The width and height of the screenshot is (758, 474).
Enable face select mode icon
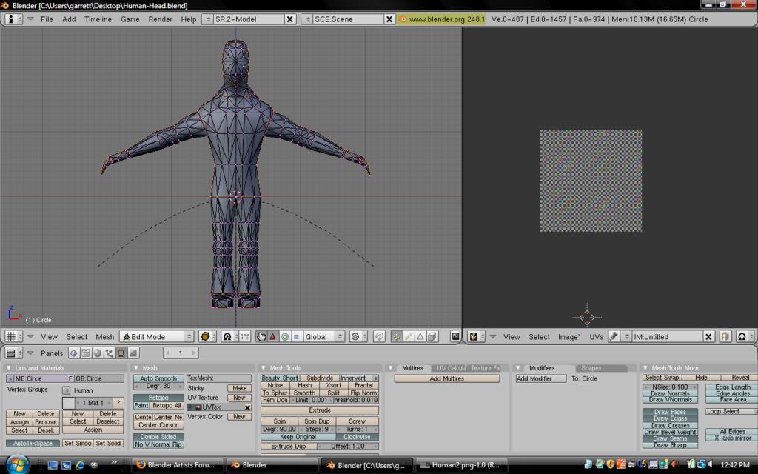420,337
